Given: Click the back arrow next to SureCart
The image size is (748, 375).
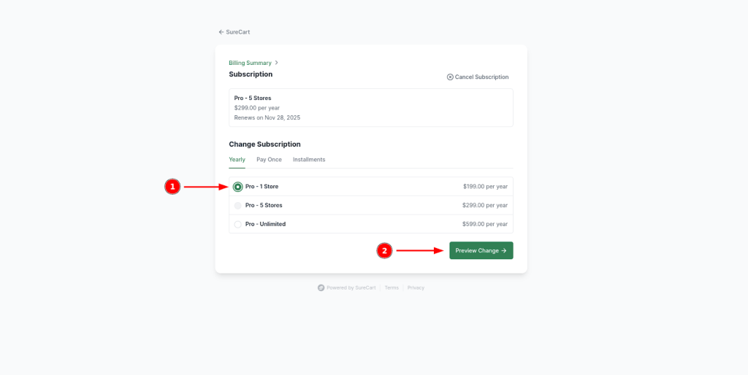Looking at the screenshot, I should tap(221, 32).
